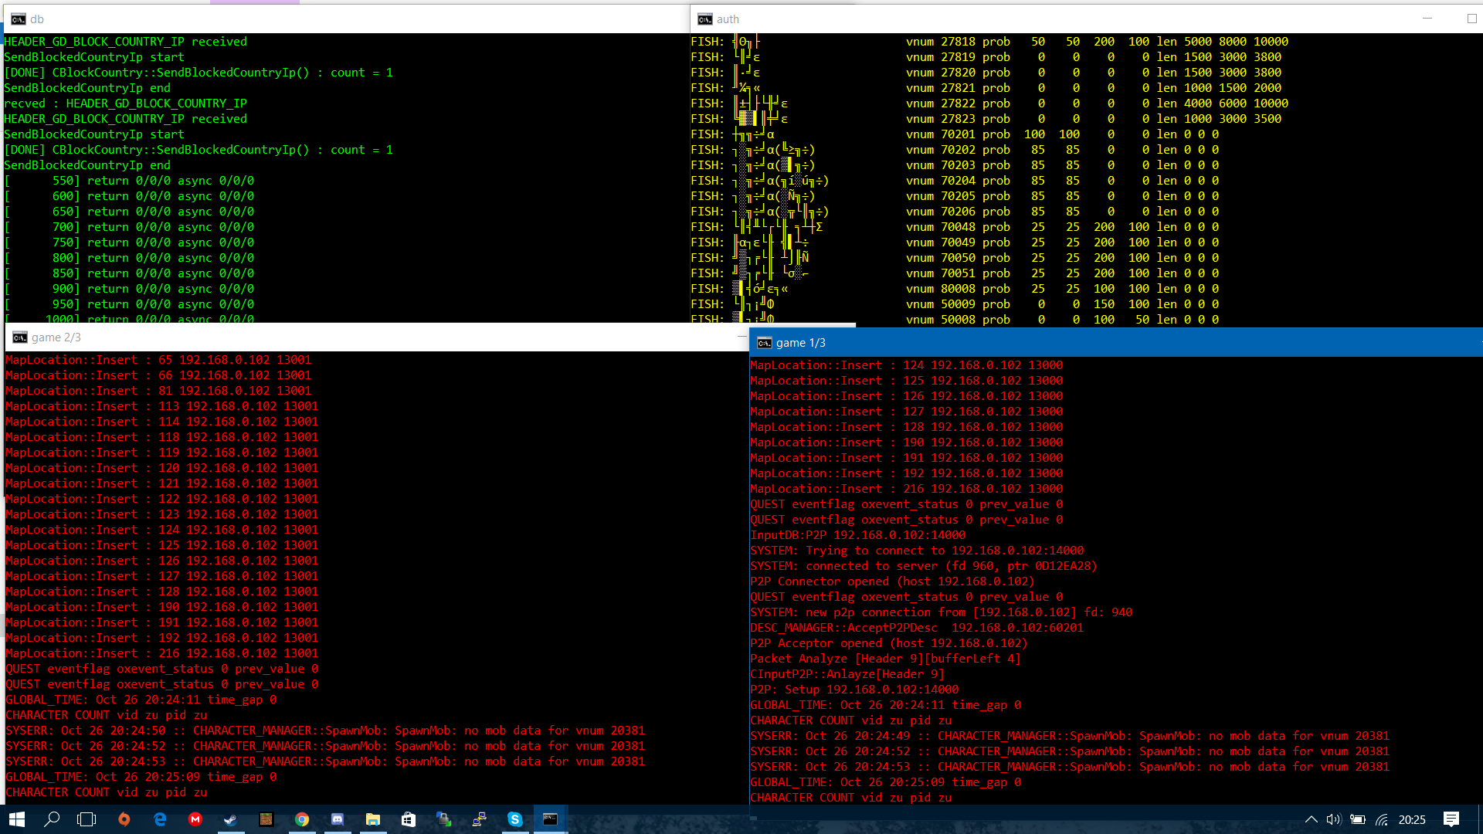Click the game 2/3 window console icon
The height and width of the screenshot is (834, 1483).
pos(20,337)
